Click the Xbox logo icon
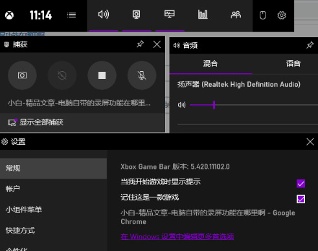Screen dimensions: 318x251 click(9, 16)
